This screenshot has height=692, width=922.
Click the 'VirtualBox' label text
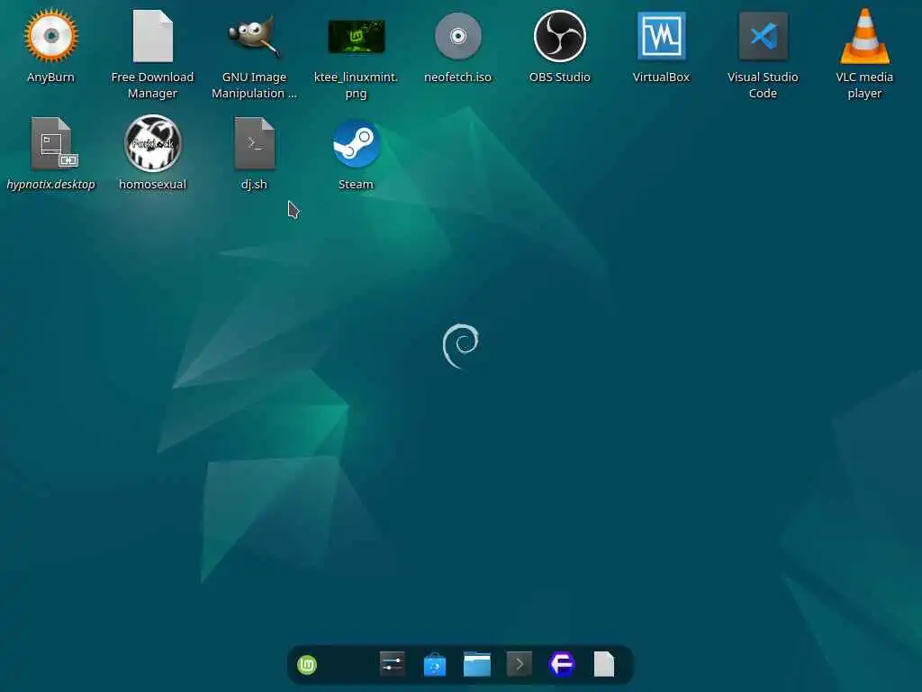[x=661, y=77]
